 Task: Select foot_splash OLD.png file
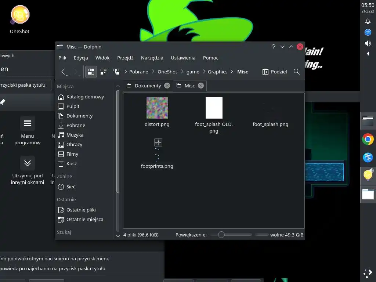pos(214,115)
